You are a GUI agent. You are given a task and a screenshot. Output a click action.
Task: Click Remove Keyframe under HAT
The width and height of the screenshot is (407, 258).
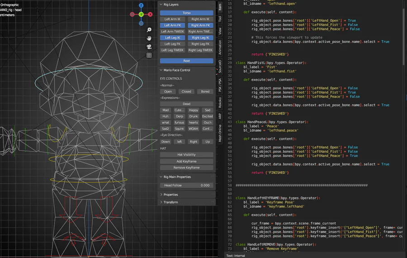point(186,167)
